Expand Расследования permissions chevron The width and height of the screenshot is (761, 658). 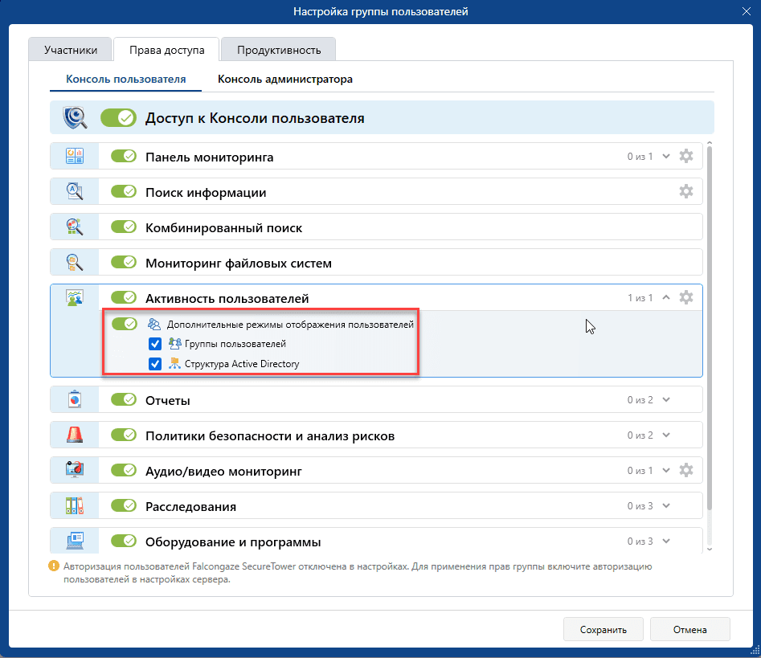[x=666, y=505]
